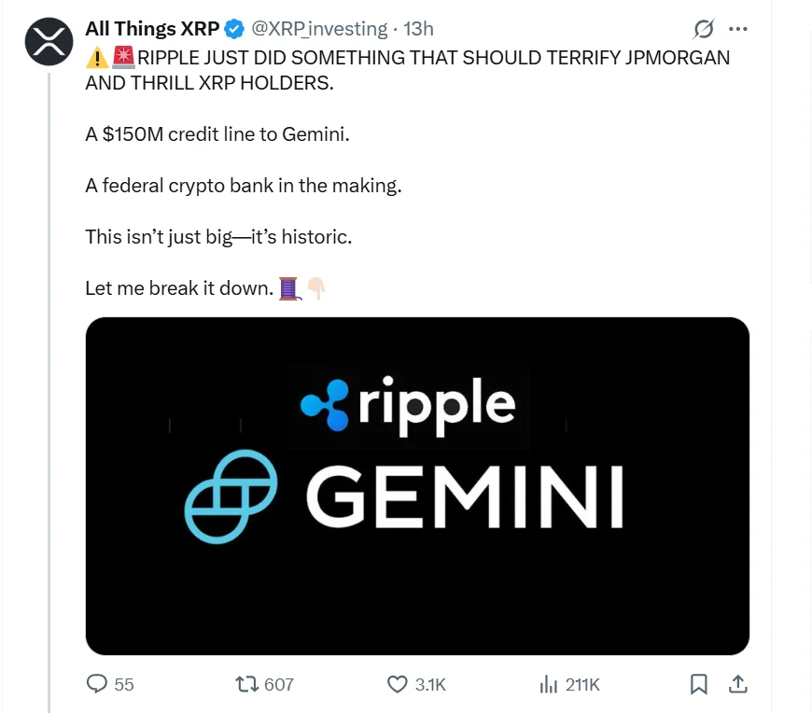This screenshot has width=812, height=713.
Task: Click the like heart icon
Action: tap(397, 684)
